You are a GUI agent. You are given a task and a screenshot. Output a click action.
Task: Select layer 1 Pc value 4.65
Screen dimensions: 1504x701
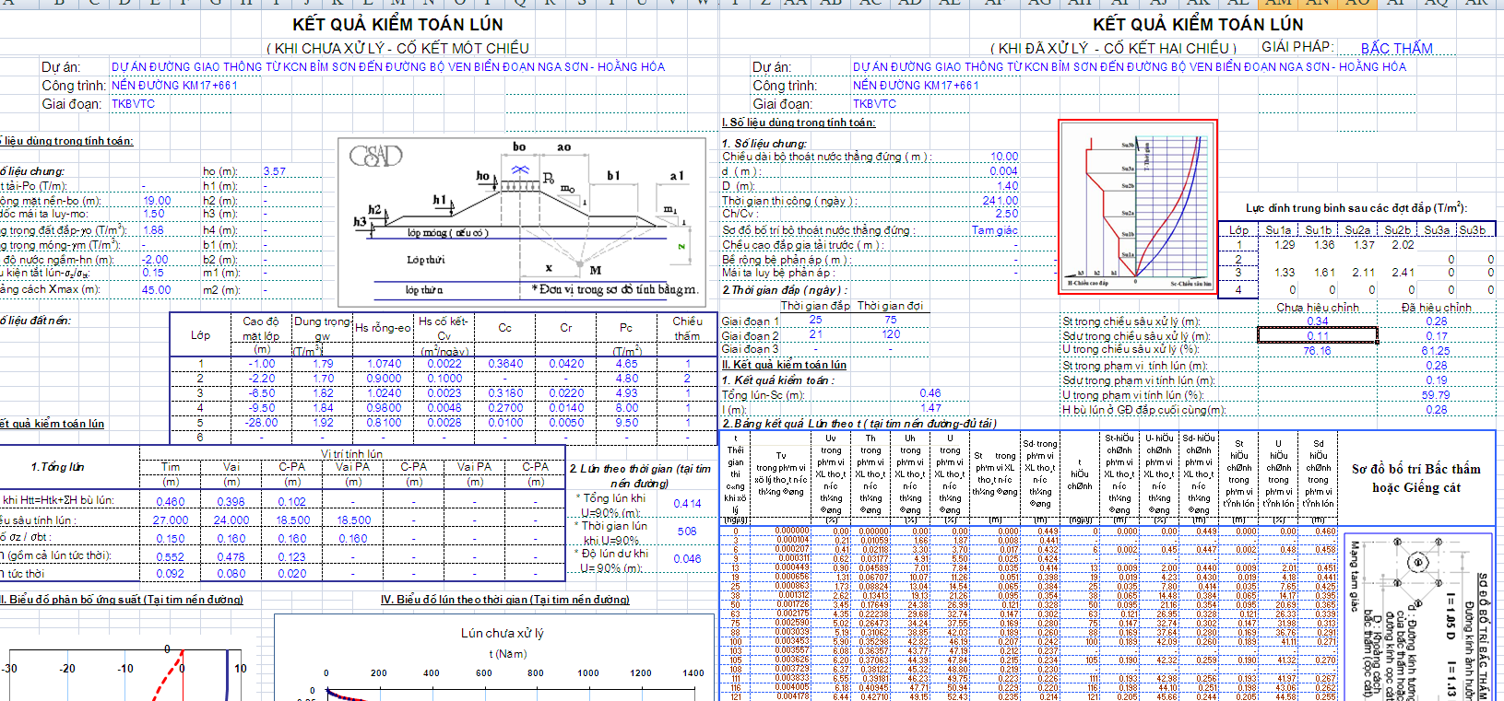[627, 364]
